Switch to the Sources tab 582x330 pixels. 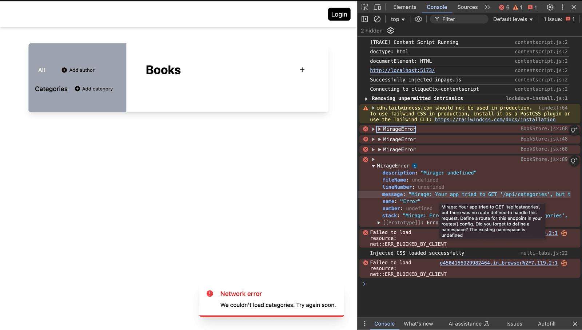pos(467,7)
